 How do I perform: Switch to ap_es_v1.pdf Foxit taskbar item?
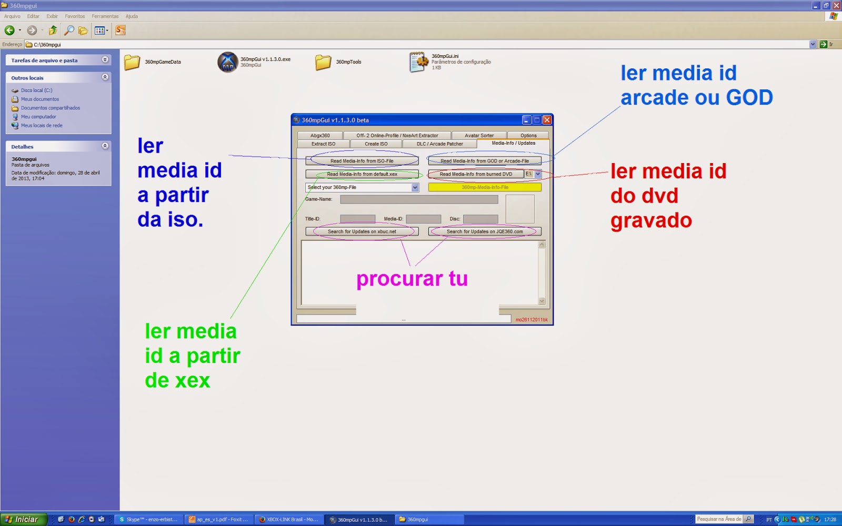coord(219,519)
